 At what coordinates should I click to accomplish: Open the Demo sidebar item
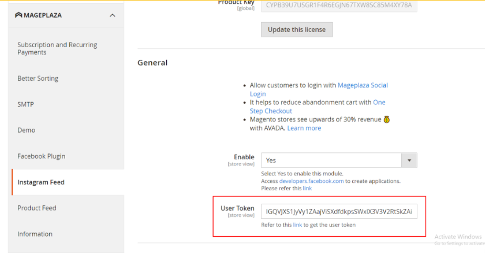(x=26, y=130)
